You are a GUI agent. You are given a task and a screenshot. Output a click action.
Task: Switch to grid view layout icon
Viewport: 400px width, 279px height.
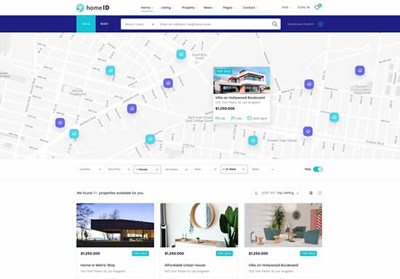320,193
